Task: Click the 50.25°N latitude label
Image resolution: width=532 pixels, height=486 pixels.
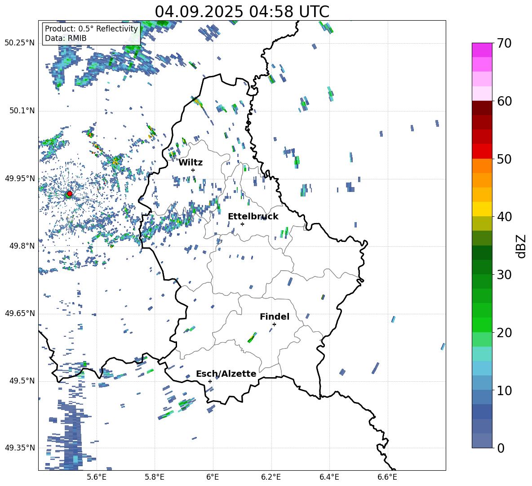Action: coord(20,43)
